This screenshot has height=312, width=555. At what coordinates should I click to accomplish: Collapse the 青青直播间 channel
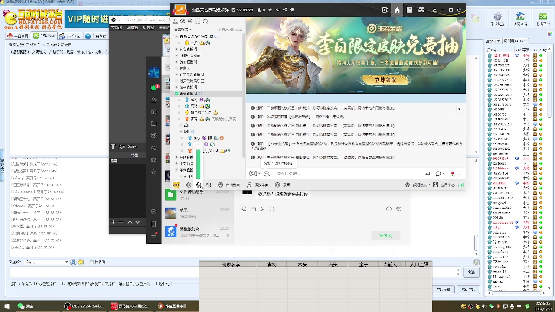pos(176,94)
